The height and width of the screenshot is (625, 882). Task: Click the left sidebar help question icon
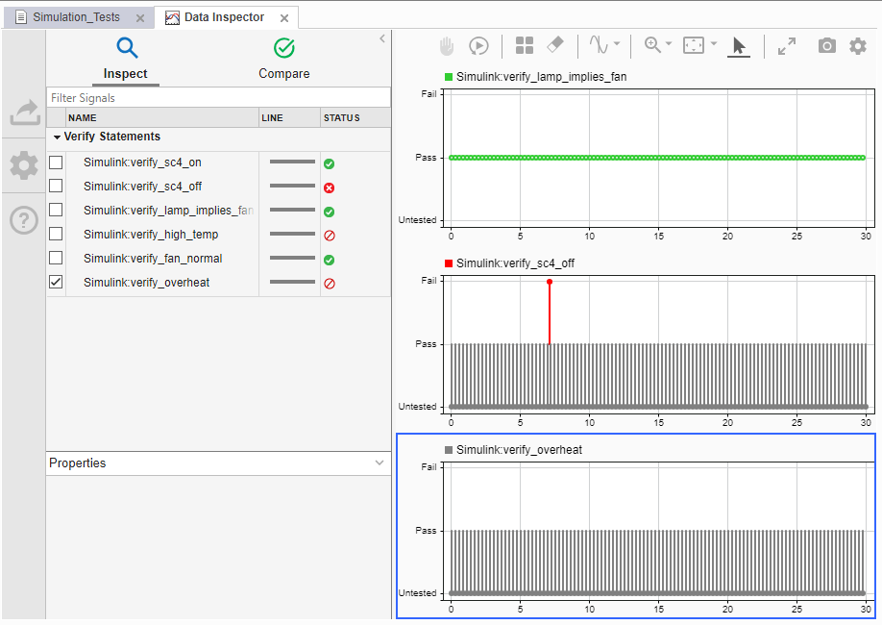click(23, 220)
